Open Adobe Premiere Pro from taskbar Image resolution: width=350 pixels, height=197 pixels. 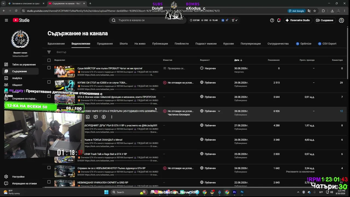pyautogui.click(x=234, y=192)
